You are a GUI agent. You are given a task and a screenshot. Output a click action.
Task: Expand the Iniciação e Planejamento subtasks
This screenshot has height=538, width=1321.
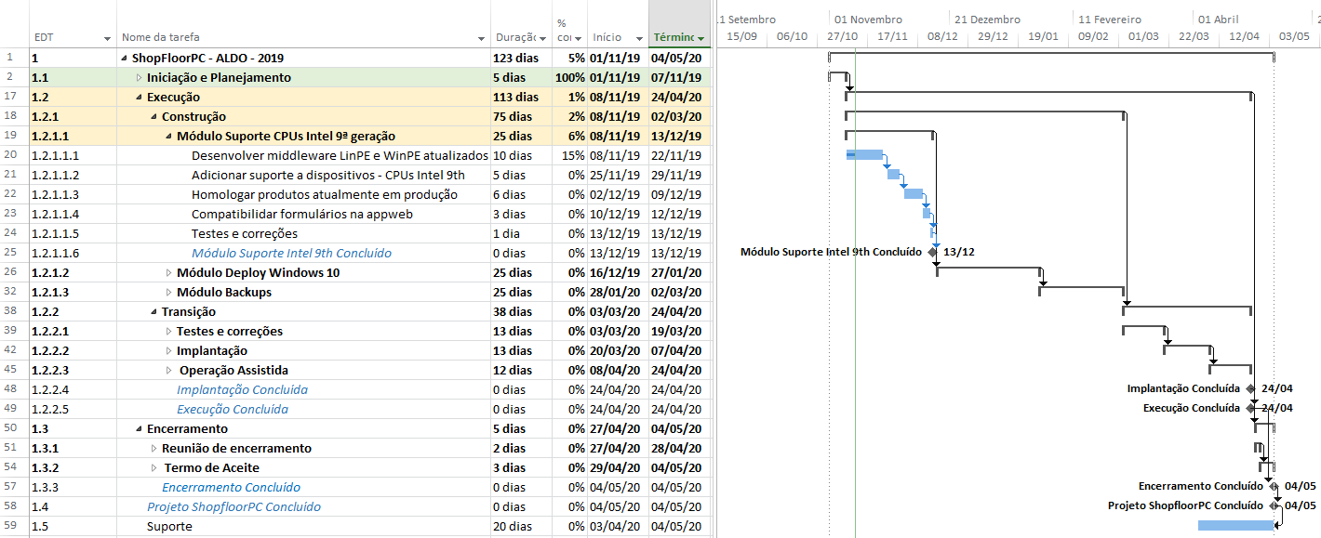(x=140, y=78)
